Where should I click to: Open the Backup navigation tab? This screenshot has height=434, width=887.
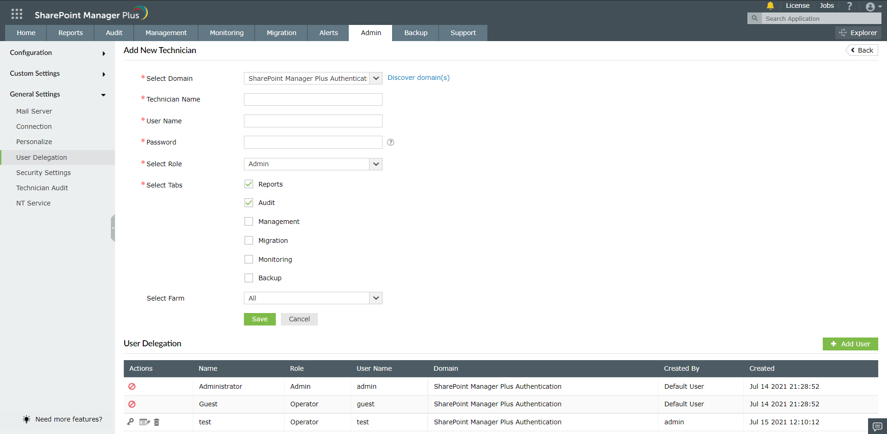tap(416, 33)
